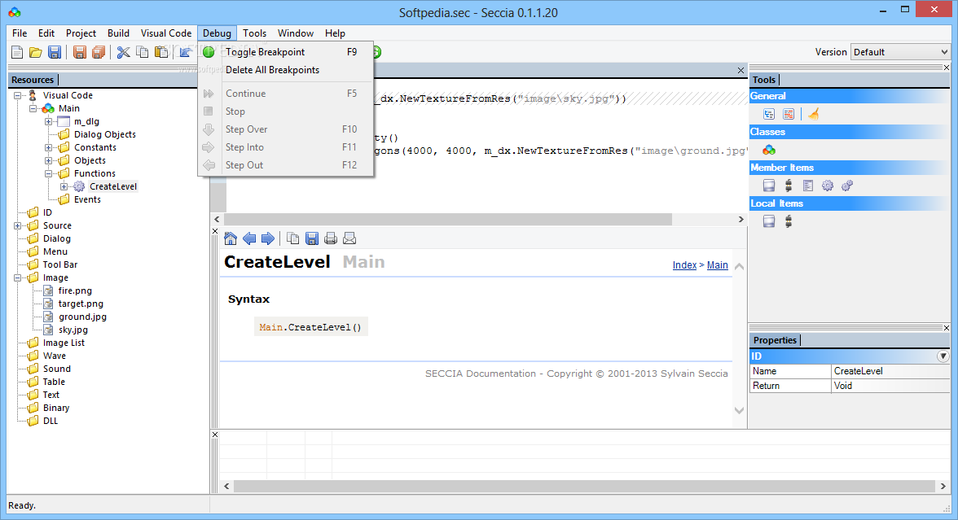The image size is (958, 520).
Task: Click the box icon under Local Items
Action: click(769, 221)
